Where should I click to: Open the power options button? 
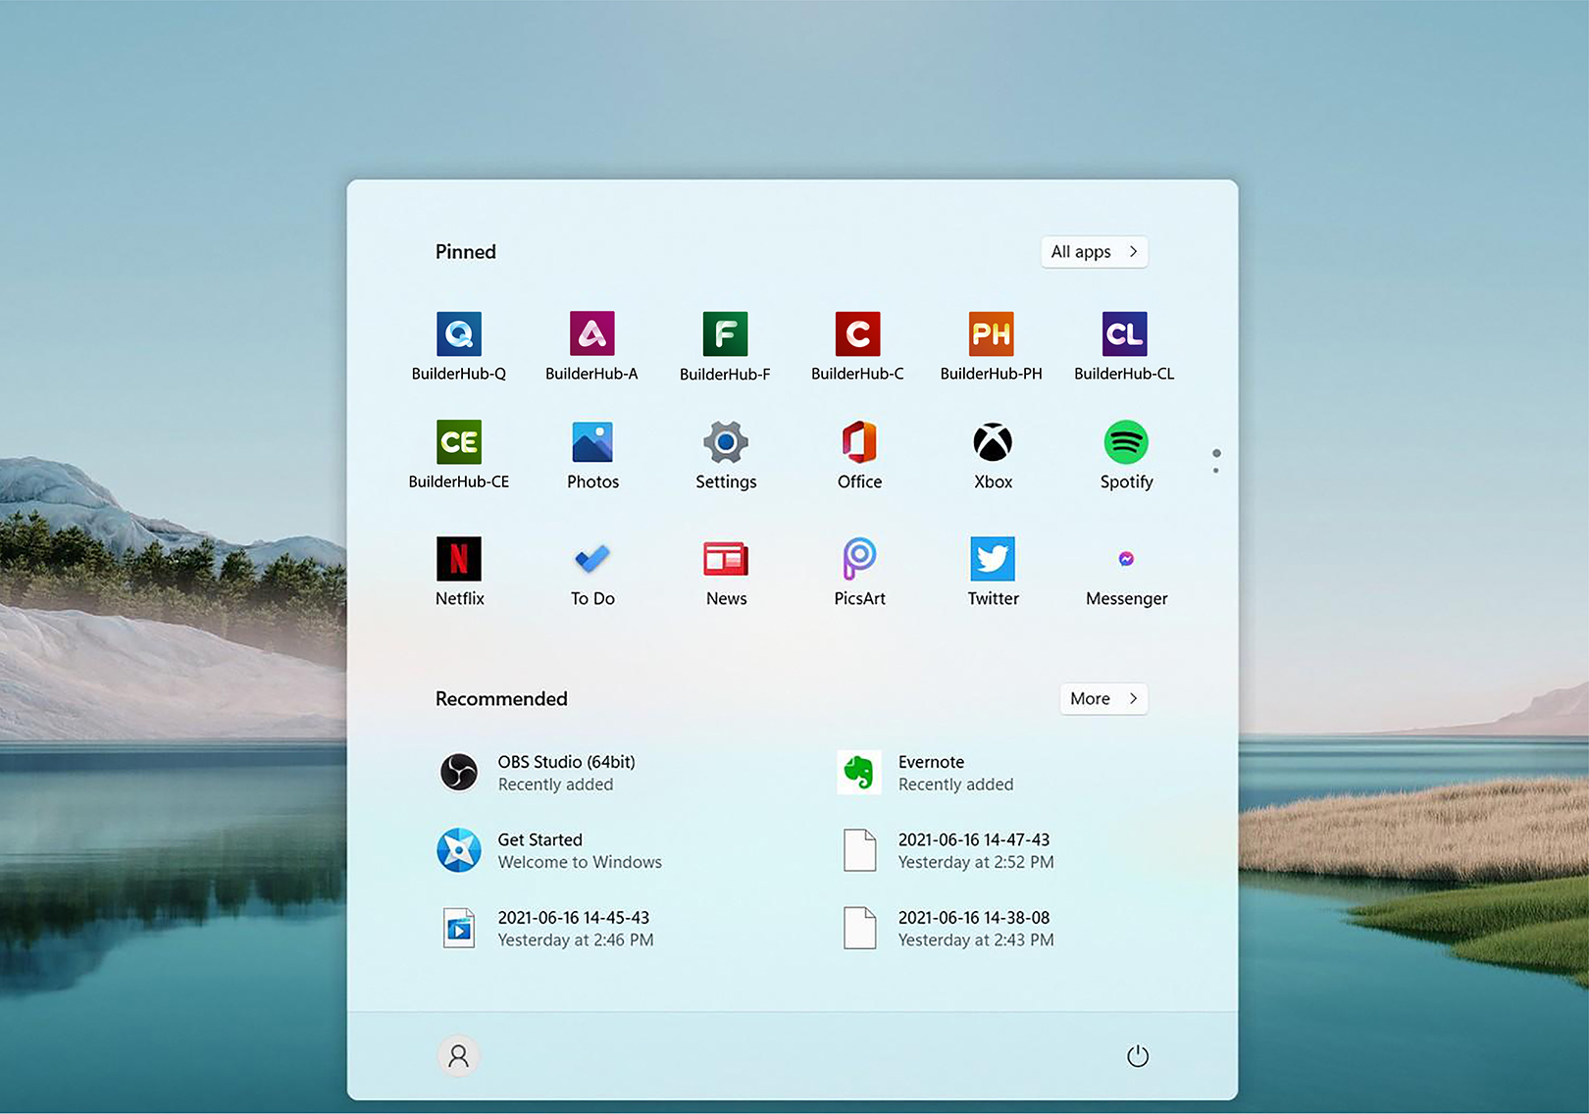(x=1138, y=1056)
